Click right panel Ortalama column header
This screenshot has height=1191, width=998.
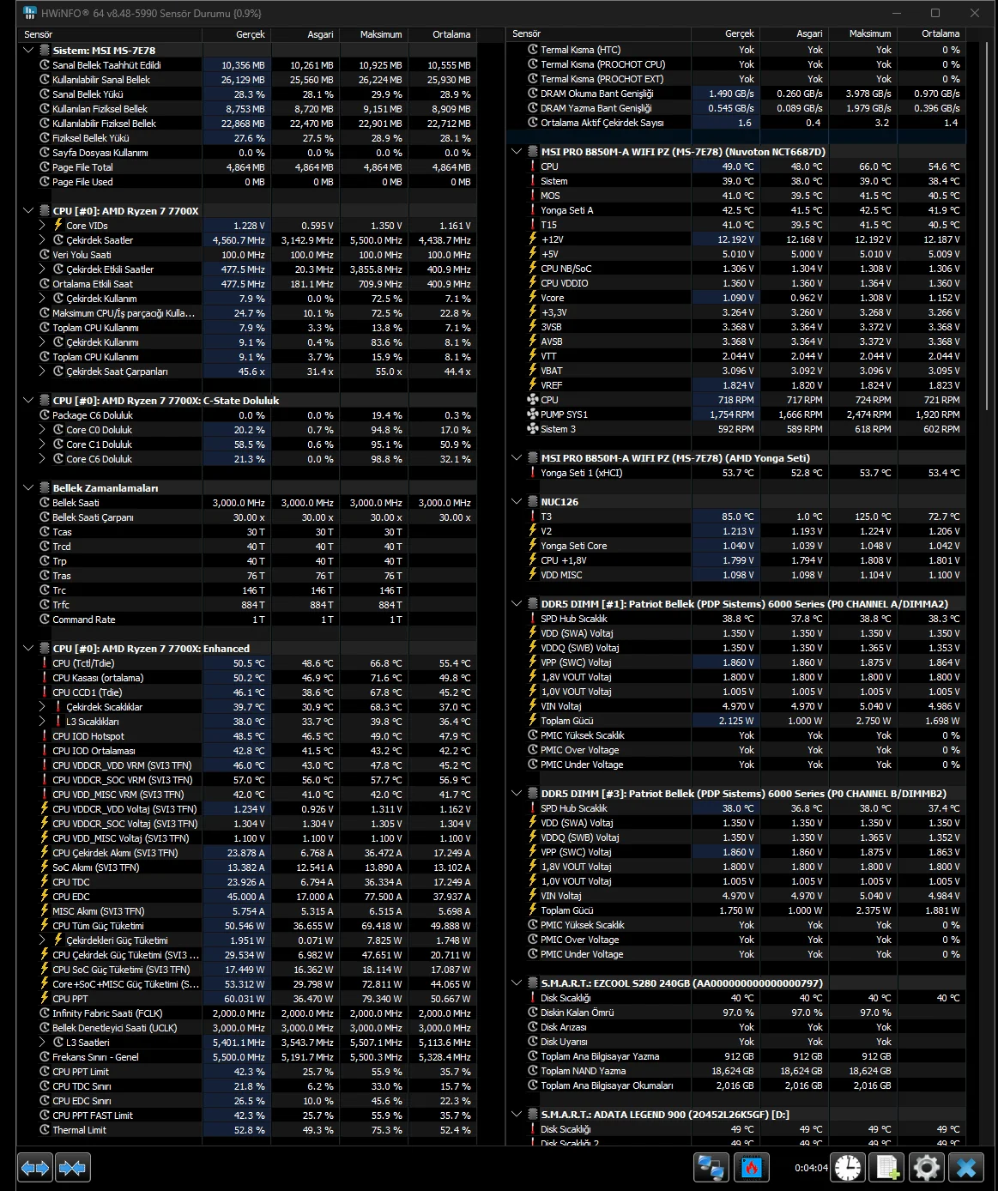tap(931, 34)
